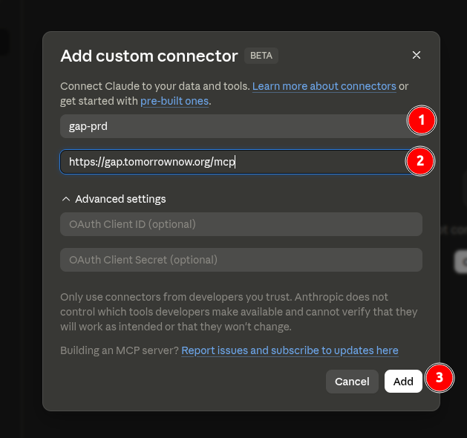
Task: Click the BETA badge
Action: [x=261, y=56]
